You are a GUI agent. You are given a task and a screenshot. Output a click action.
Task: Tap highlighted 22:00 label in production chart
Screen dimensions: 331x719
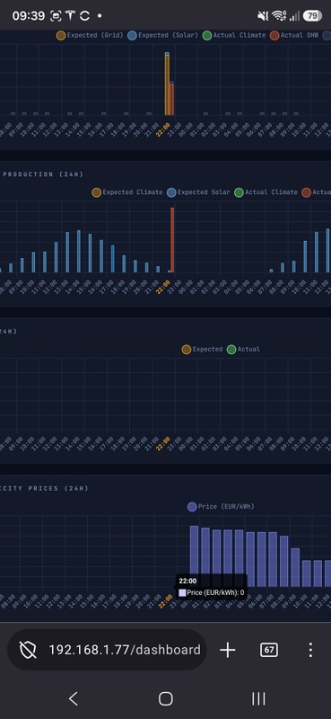tap(163, 287)
